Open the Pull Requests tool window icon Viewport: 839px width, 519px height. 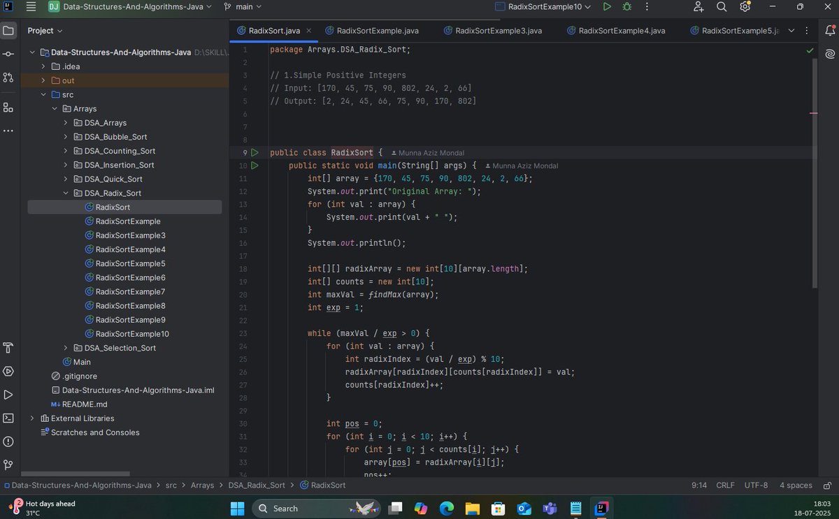pos(8,77)
